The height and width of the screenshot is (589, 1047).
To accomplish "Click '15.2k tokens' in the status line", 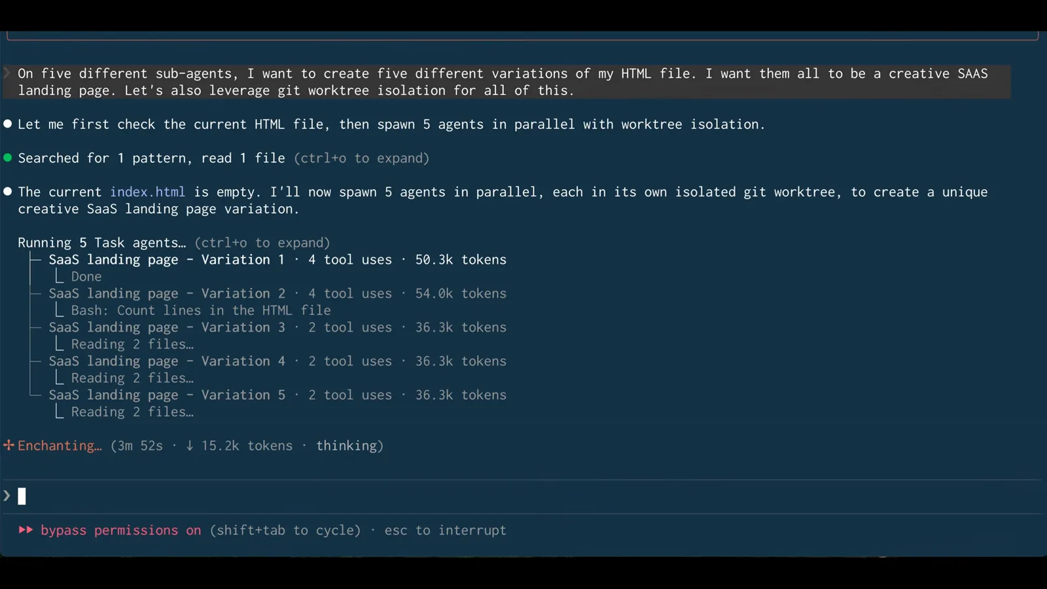I will click(247, 446).
